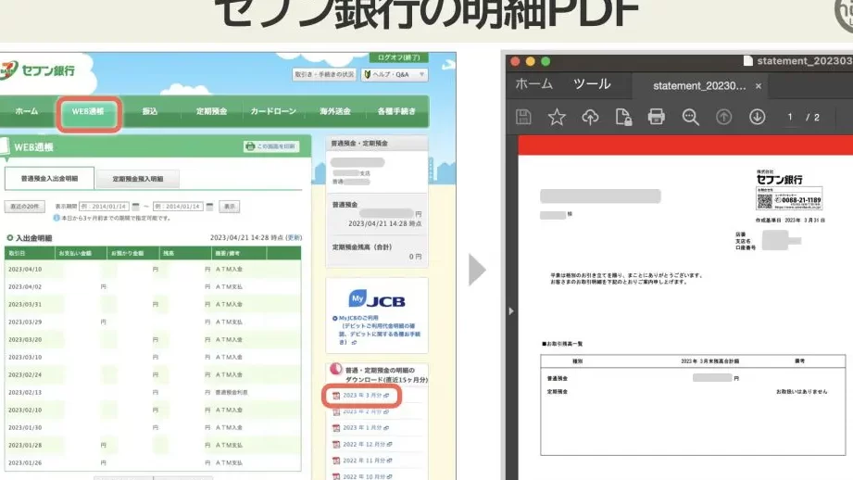Open the MyJCBのご利用 link
This screenshot has width=853, height=480.
[x=358, y=318]
